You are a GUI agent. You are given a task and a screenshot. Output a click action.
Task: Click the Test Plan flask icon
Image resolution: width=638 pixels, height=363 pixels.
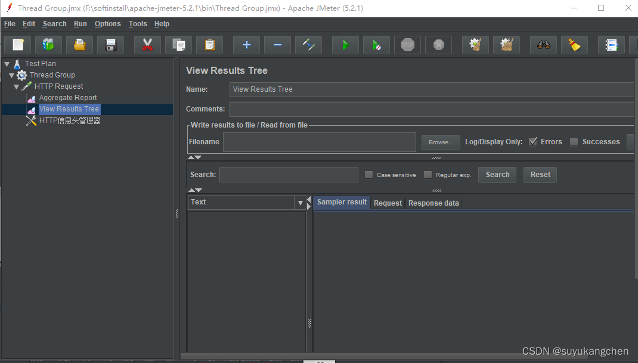(17, 64)
